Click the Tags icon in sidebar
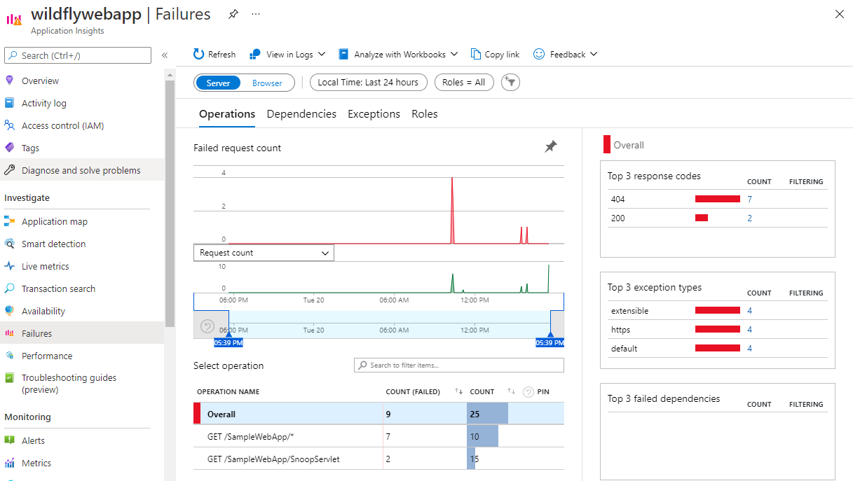The width and height of the screenshot is (853, 481). (9, 148)
